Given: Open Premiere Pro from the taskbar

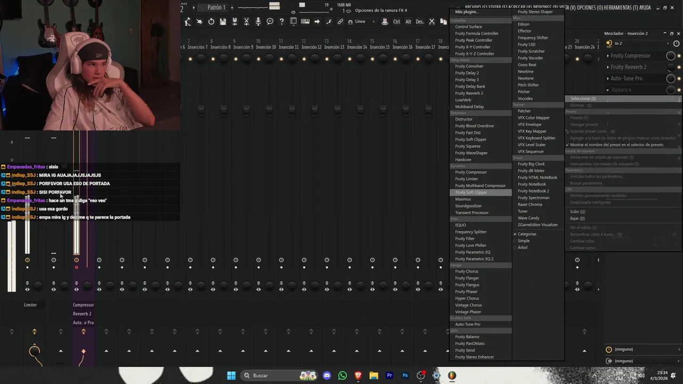Looking at the screenshot, I should [x=390, y=375].
